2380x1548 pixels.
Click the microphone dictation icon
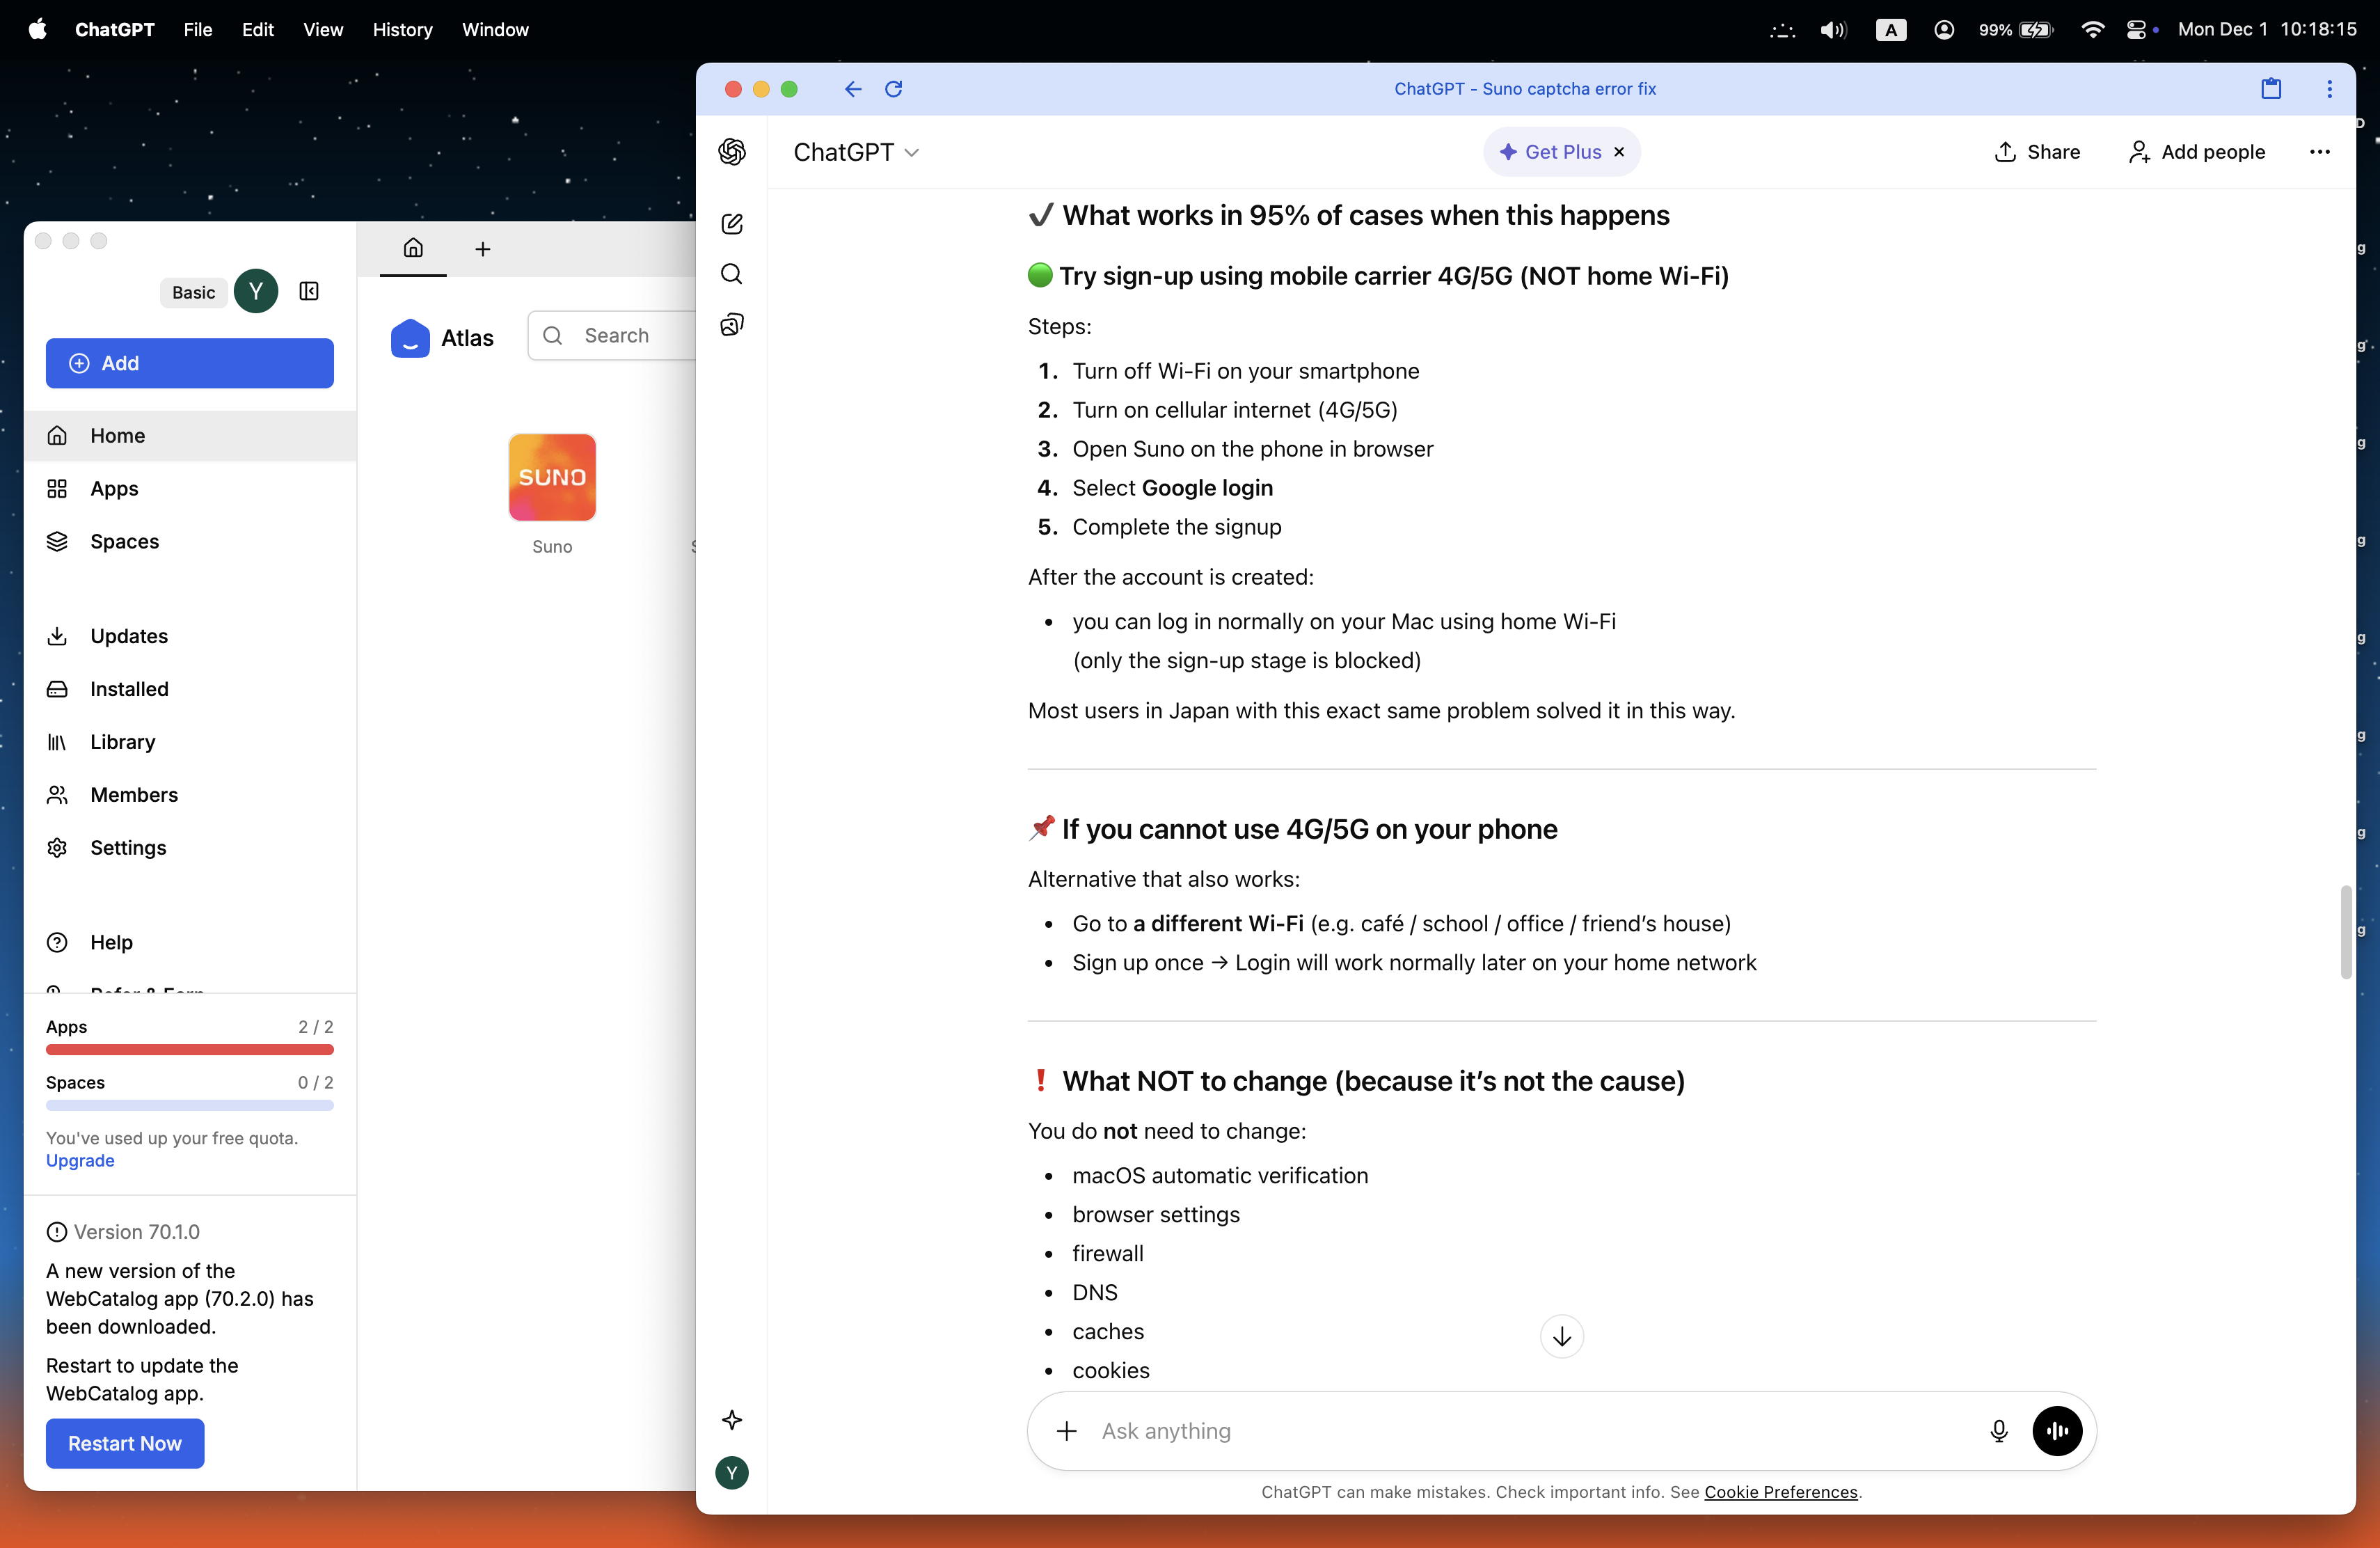[x=1998, y=1431]
